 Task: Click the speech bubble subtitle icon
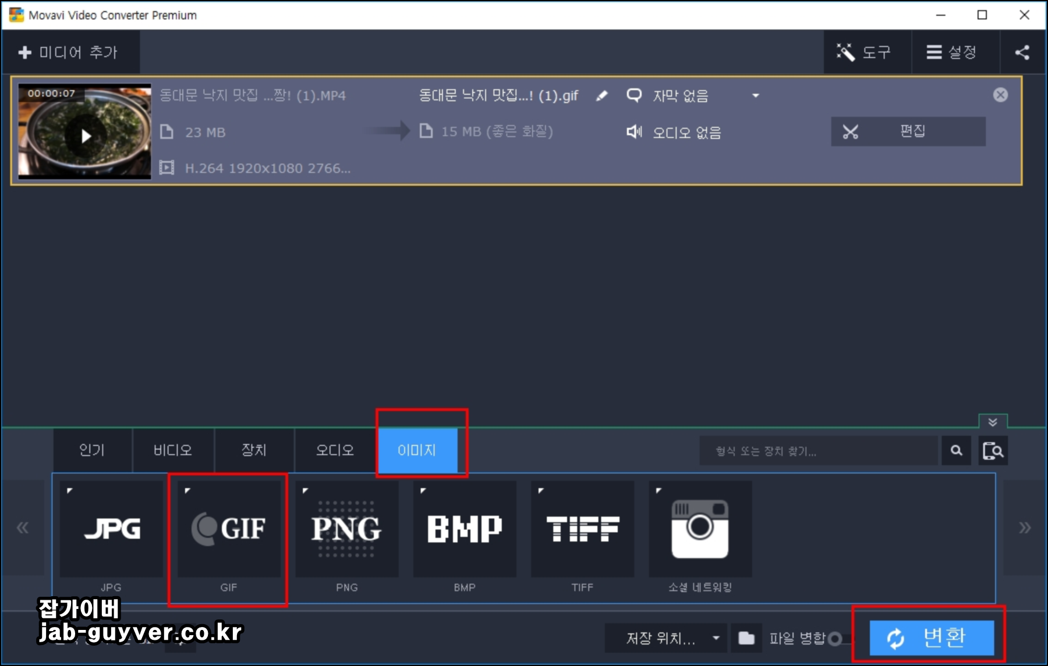634,95
